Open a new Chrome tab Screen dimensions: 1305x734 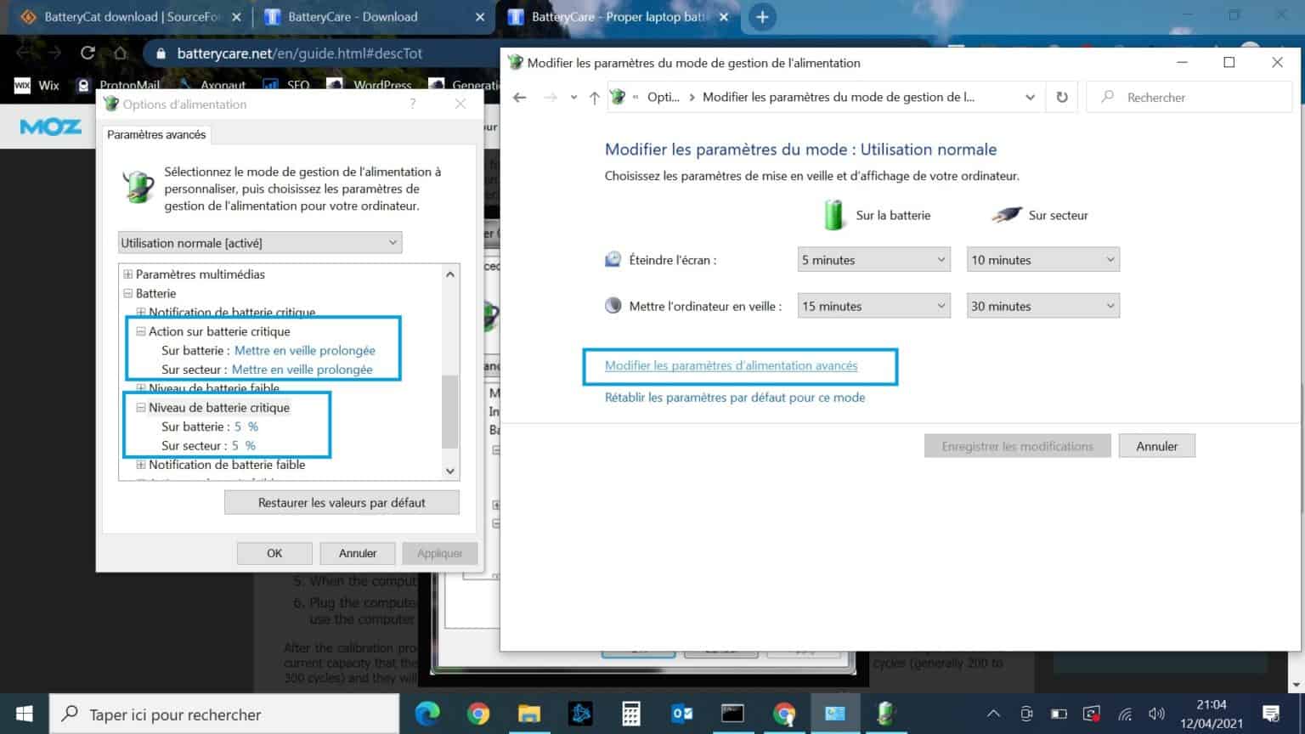(762, 17)
